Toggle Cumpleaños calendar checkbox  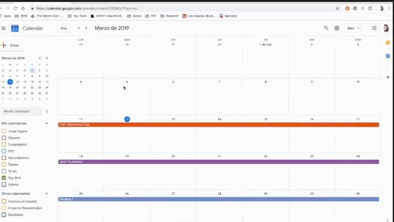tap(4, 144)
